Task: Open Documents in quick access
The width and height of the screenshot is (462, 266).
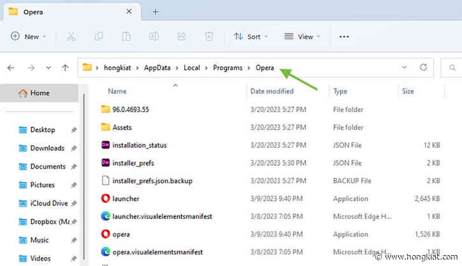Action: (x=48, y=167)
